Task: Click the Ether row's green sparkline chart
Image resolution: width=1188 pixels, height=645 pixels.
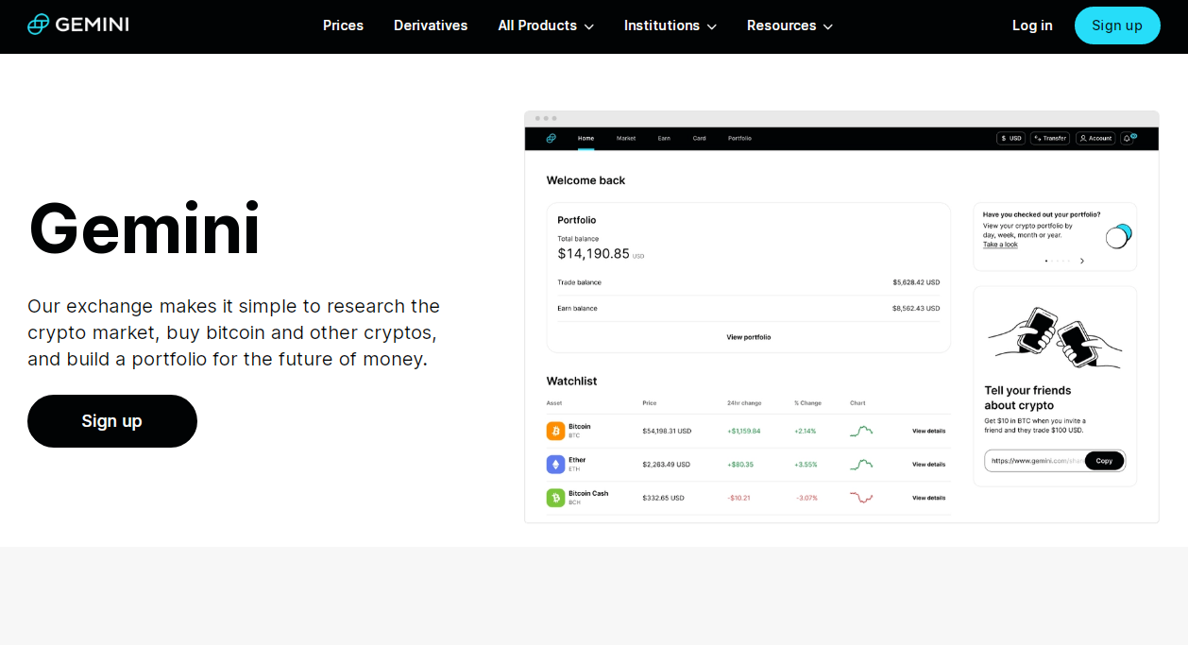Action: point(861,464)
